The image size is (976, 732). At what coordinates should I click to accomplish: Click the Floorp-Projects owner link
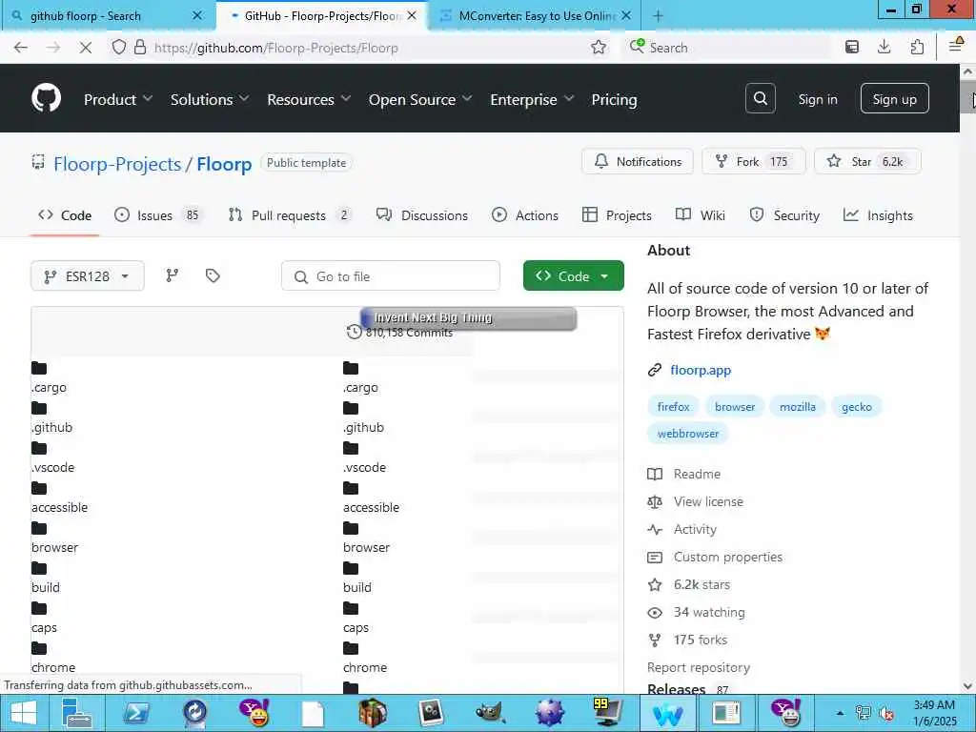click(117, 164)
